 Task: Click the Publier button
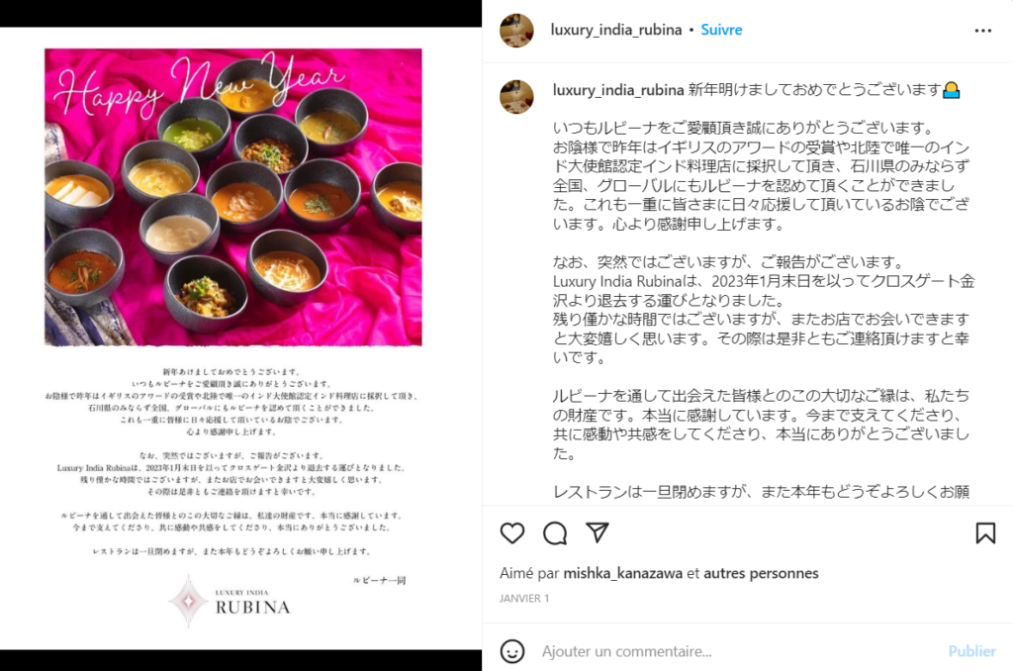click(x=971, y=651)
